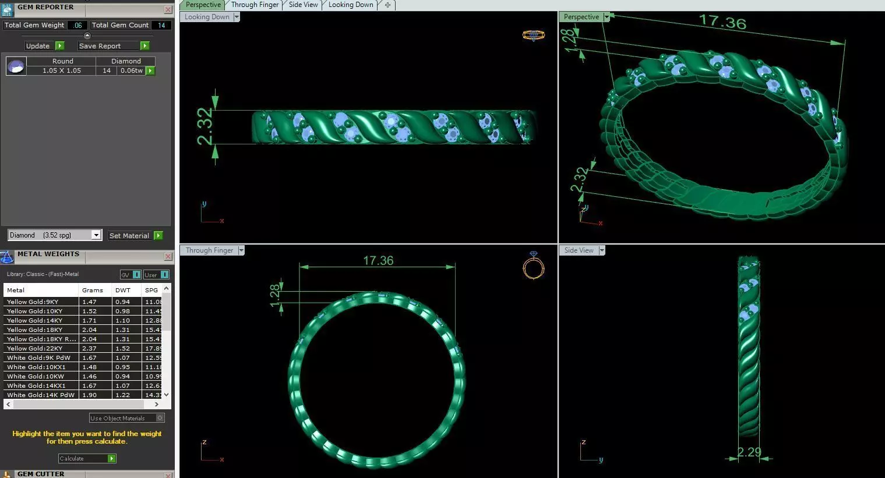
Task: Open the Looking Down viewport dropdown arrow
Action: pos(237,17)
